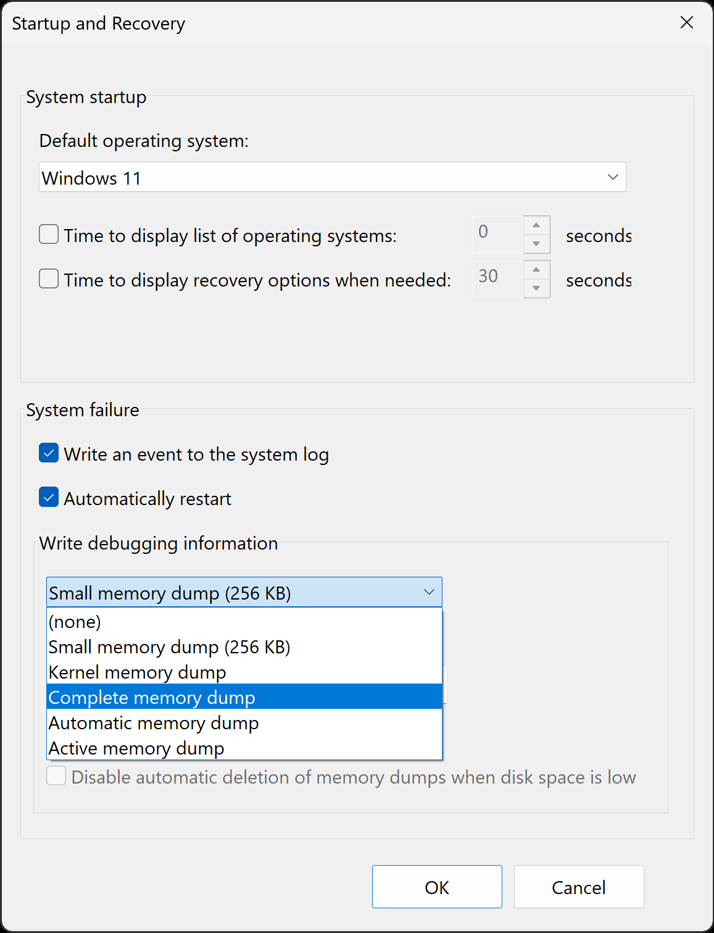Toggle Disable automatic deletion of memory dumps
This screenshot has height=933, width=714.
click(x=56, y=776)
